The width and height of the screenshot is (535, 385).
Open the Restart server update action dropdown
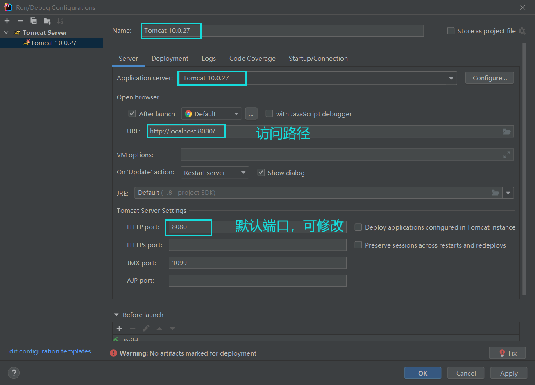point(215,173)
